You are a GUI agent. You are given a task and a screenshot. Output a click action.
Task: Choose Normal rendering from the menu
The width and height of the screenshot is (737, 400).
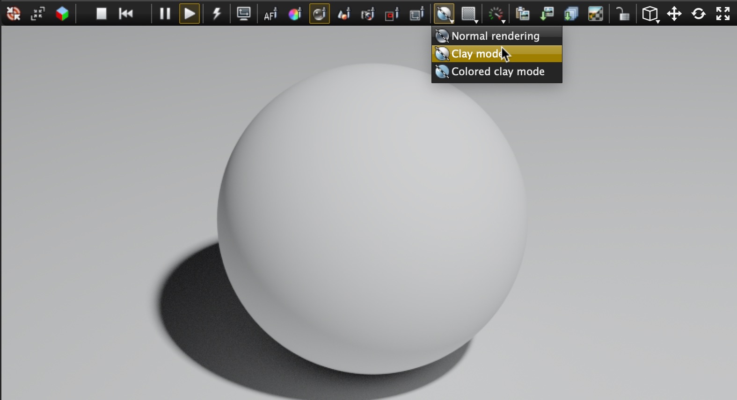tap(497, 36)
